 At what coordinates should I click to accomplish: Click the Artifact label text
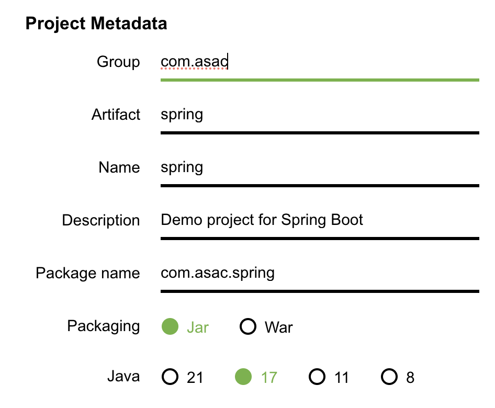tap(116, 115)
